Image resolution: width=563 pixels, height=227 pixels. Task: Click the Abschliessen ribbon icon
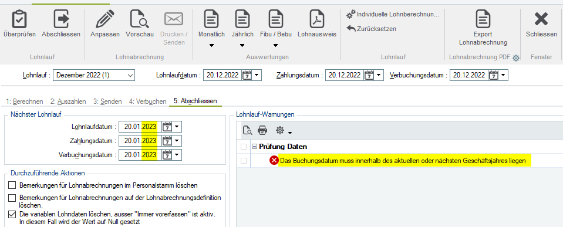(x=61, y=19)
